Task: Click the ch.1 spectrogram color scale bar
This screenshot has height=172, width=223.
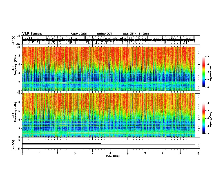Action: [204, 72]
